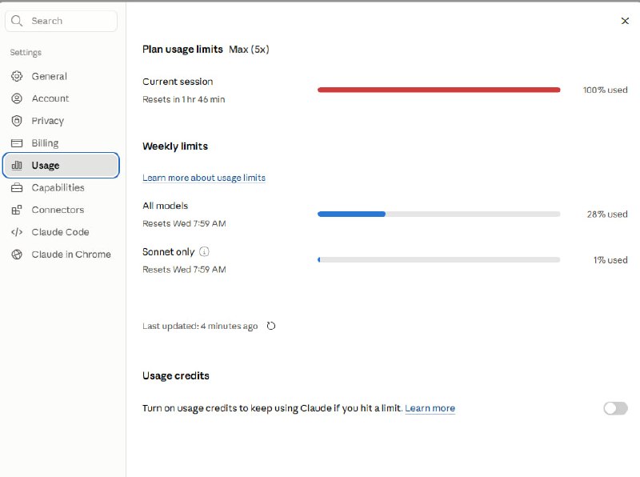Refresh usage with the reload icon
The height and width of the screenshot is (477, 640).
click(271, 326)
